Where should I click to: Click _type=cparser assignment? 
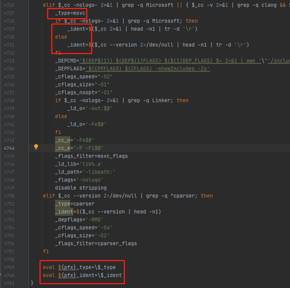(x=74, y=204)
